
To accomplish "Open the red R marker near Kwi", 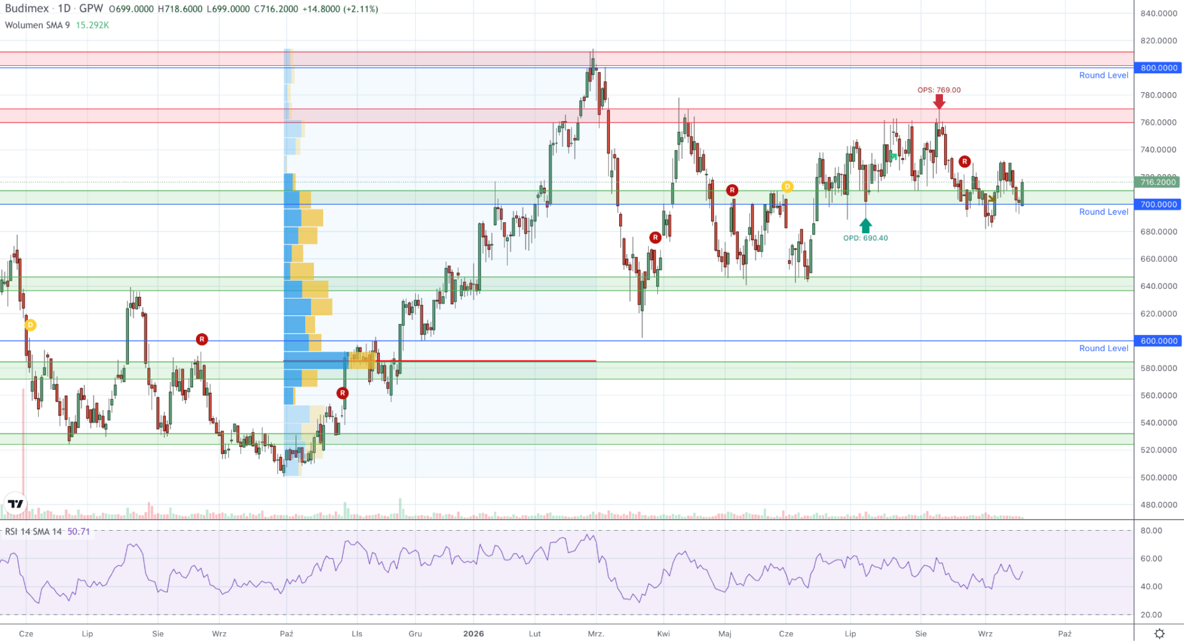I will coord(656,238).
